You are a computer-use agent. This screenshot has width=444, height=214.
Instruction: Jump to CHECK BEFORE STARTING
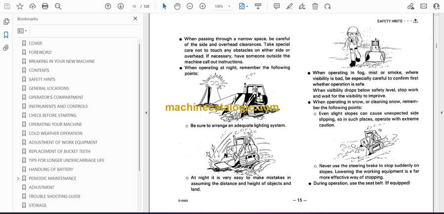(52, 116)
